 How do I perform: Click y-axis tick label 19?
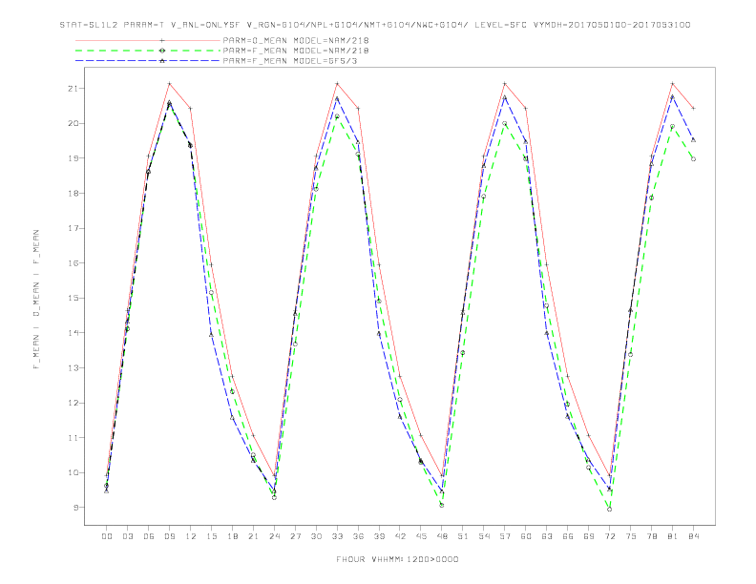[73, 158]
